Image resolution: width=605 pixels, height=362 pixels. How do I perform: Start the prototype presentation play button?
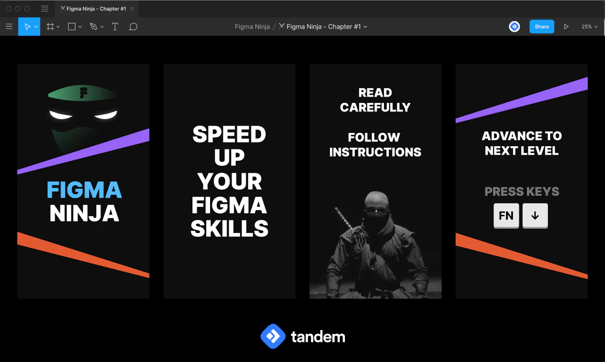point(566,27)
